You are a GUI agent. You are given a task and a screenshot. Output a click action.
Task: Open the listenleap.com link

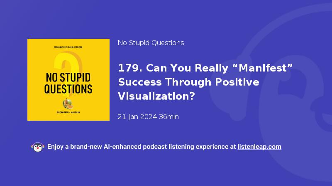pyautogui.click(x=259, y=147)
